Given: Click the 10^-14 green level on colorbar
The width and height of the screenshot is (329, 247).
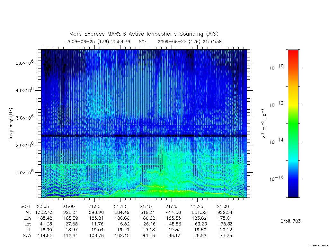Looking at the screenshot, I should 293,142.
